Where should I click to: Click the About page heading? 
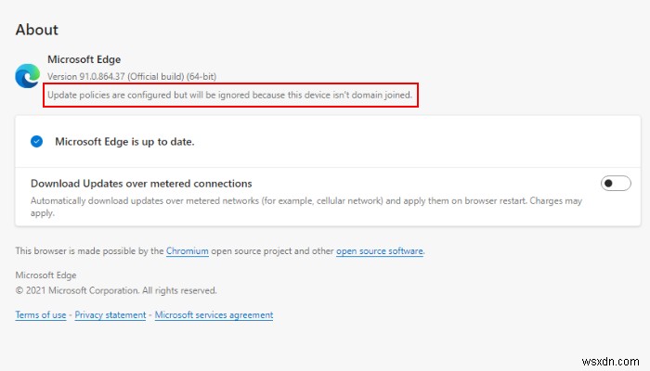pyautogui.click(x=37, y=31)
